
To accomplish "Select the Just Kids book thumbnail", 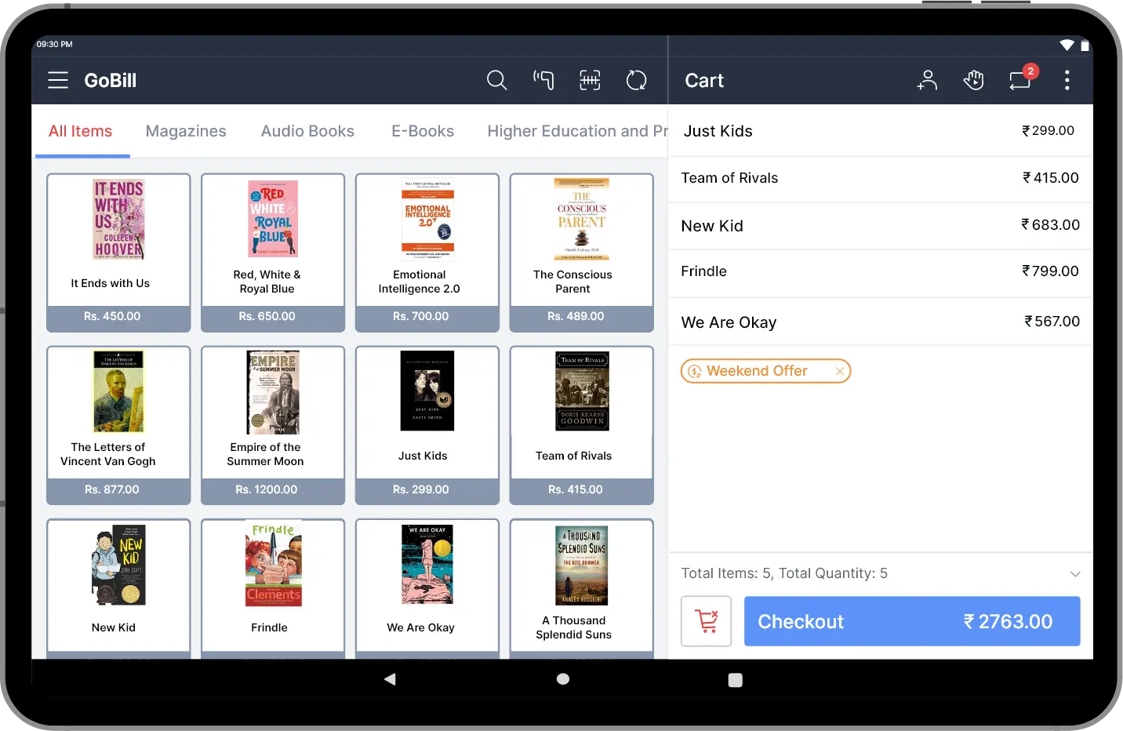I will (427, 391).
